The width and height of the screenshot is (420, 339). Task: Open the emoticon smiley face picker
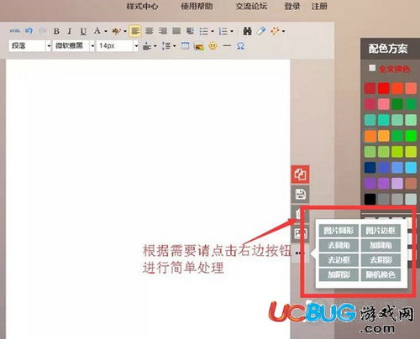pyautogui.click(x=213, y=45)
